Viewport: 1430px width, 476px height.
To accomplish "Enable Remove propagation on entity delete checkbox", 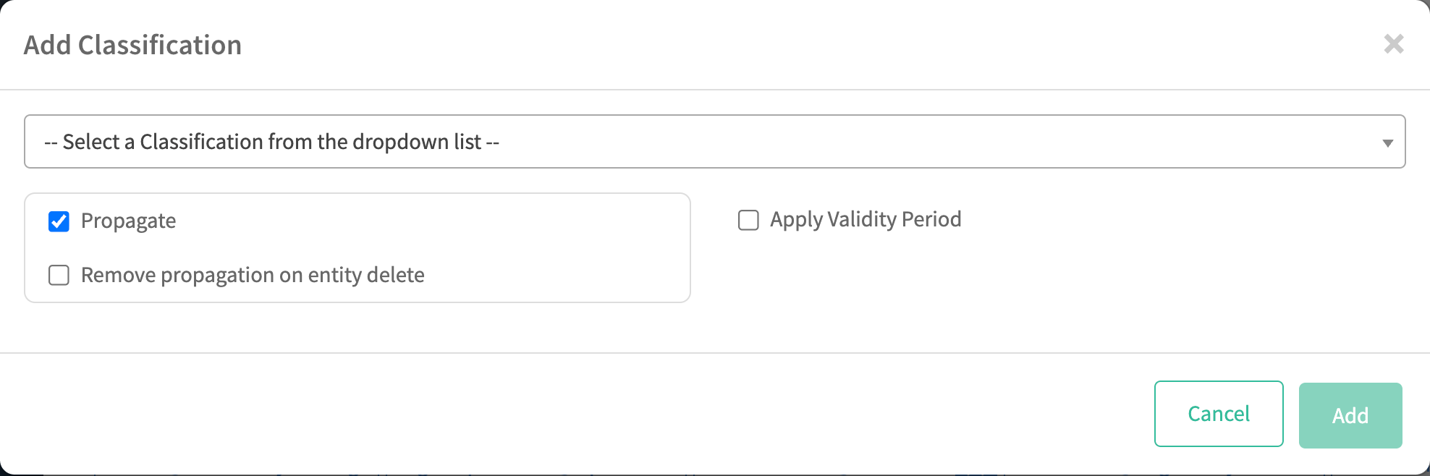I will tap(59, 276).
